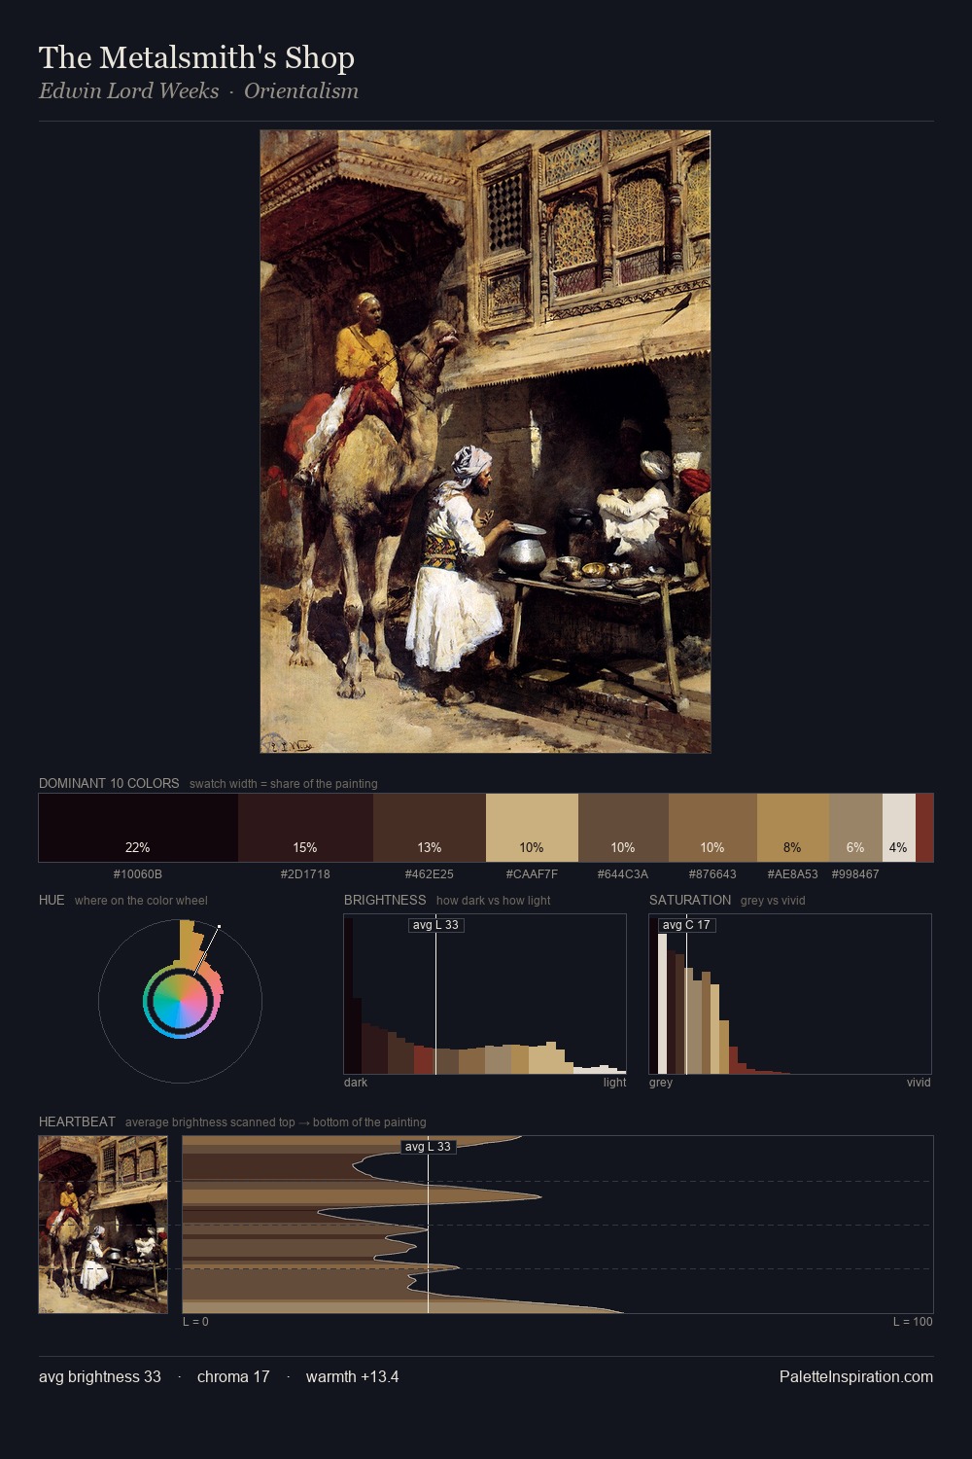Click the '#462E25' hex code label
This screenshot has width=972, height=1459.
[430, 874]
